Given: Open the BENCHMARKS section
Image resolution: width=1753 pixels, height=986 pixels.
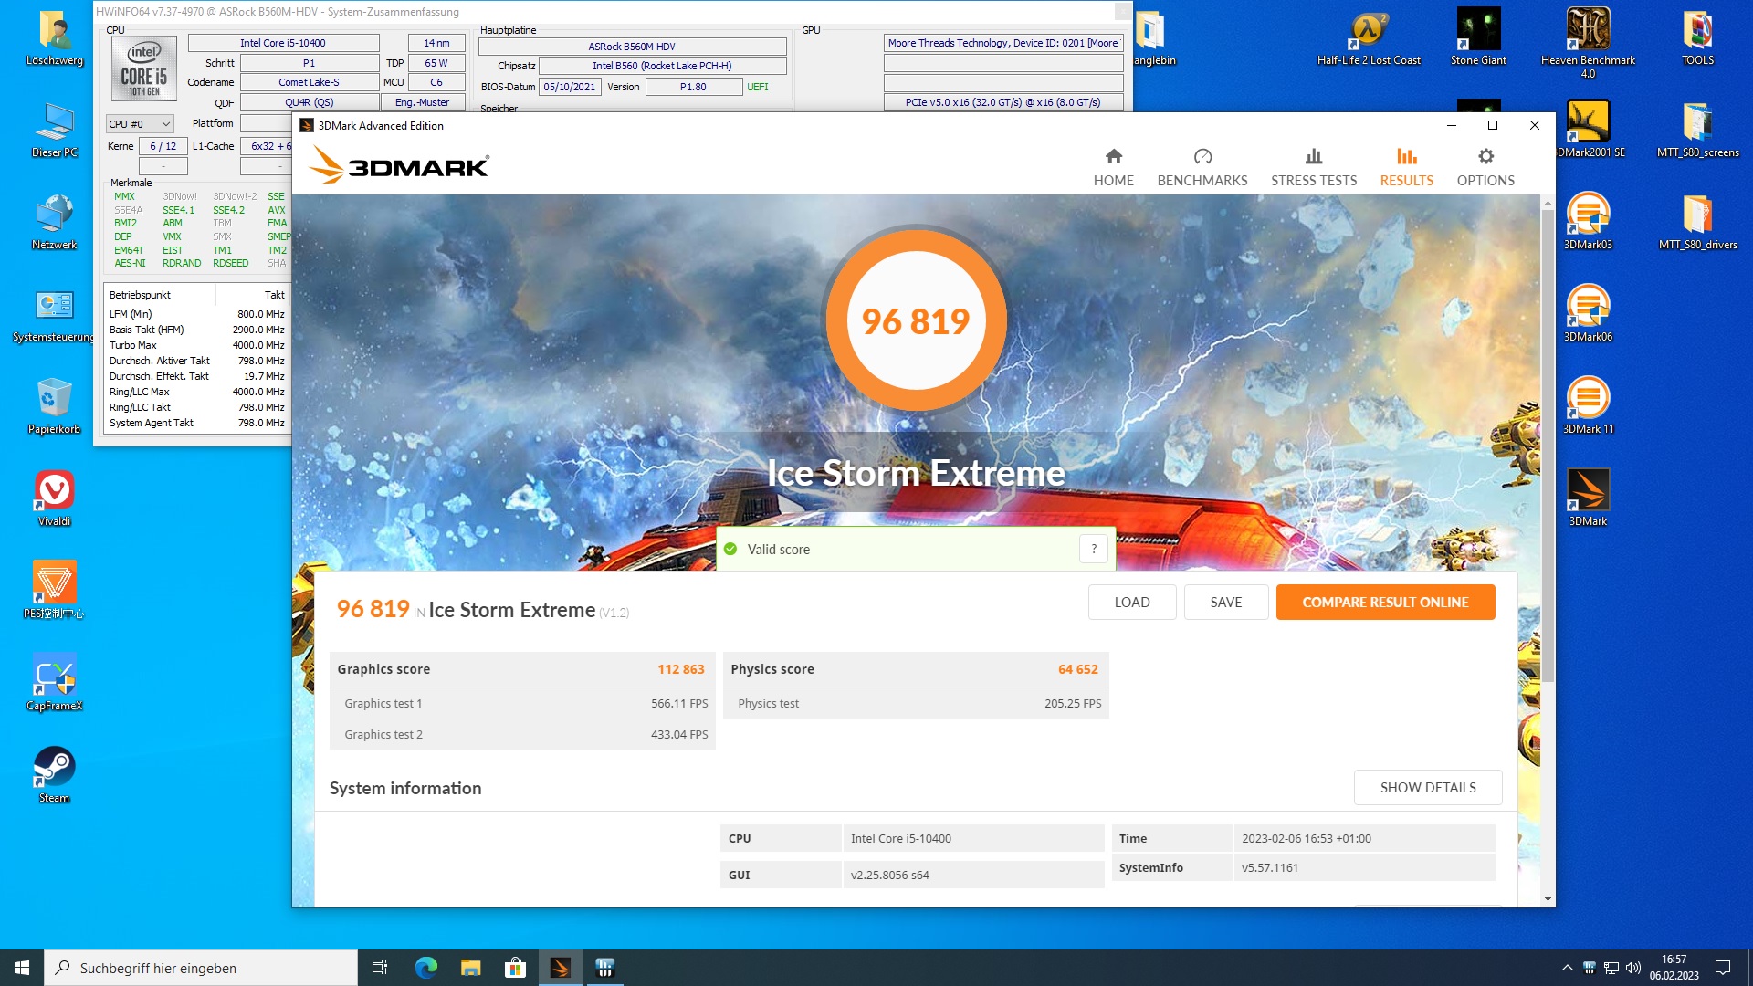Looking at the screenshot, I should (1202, 167).
